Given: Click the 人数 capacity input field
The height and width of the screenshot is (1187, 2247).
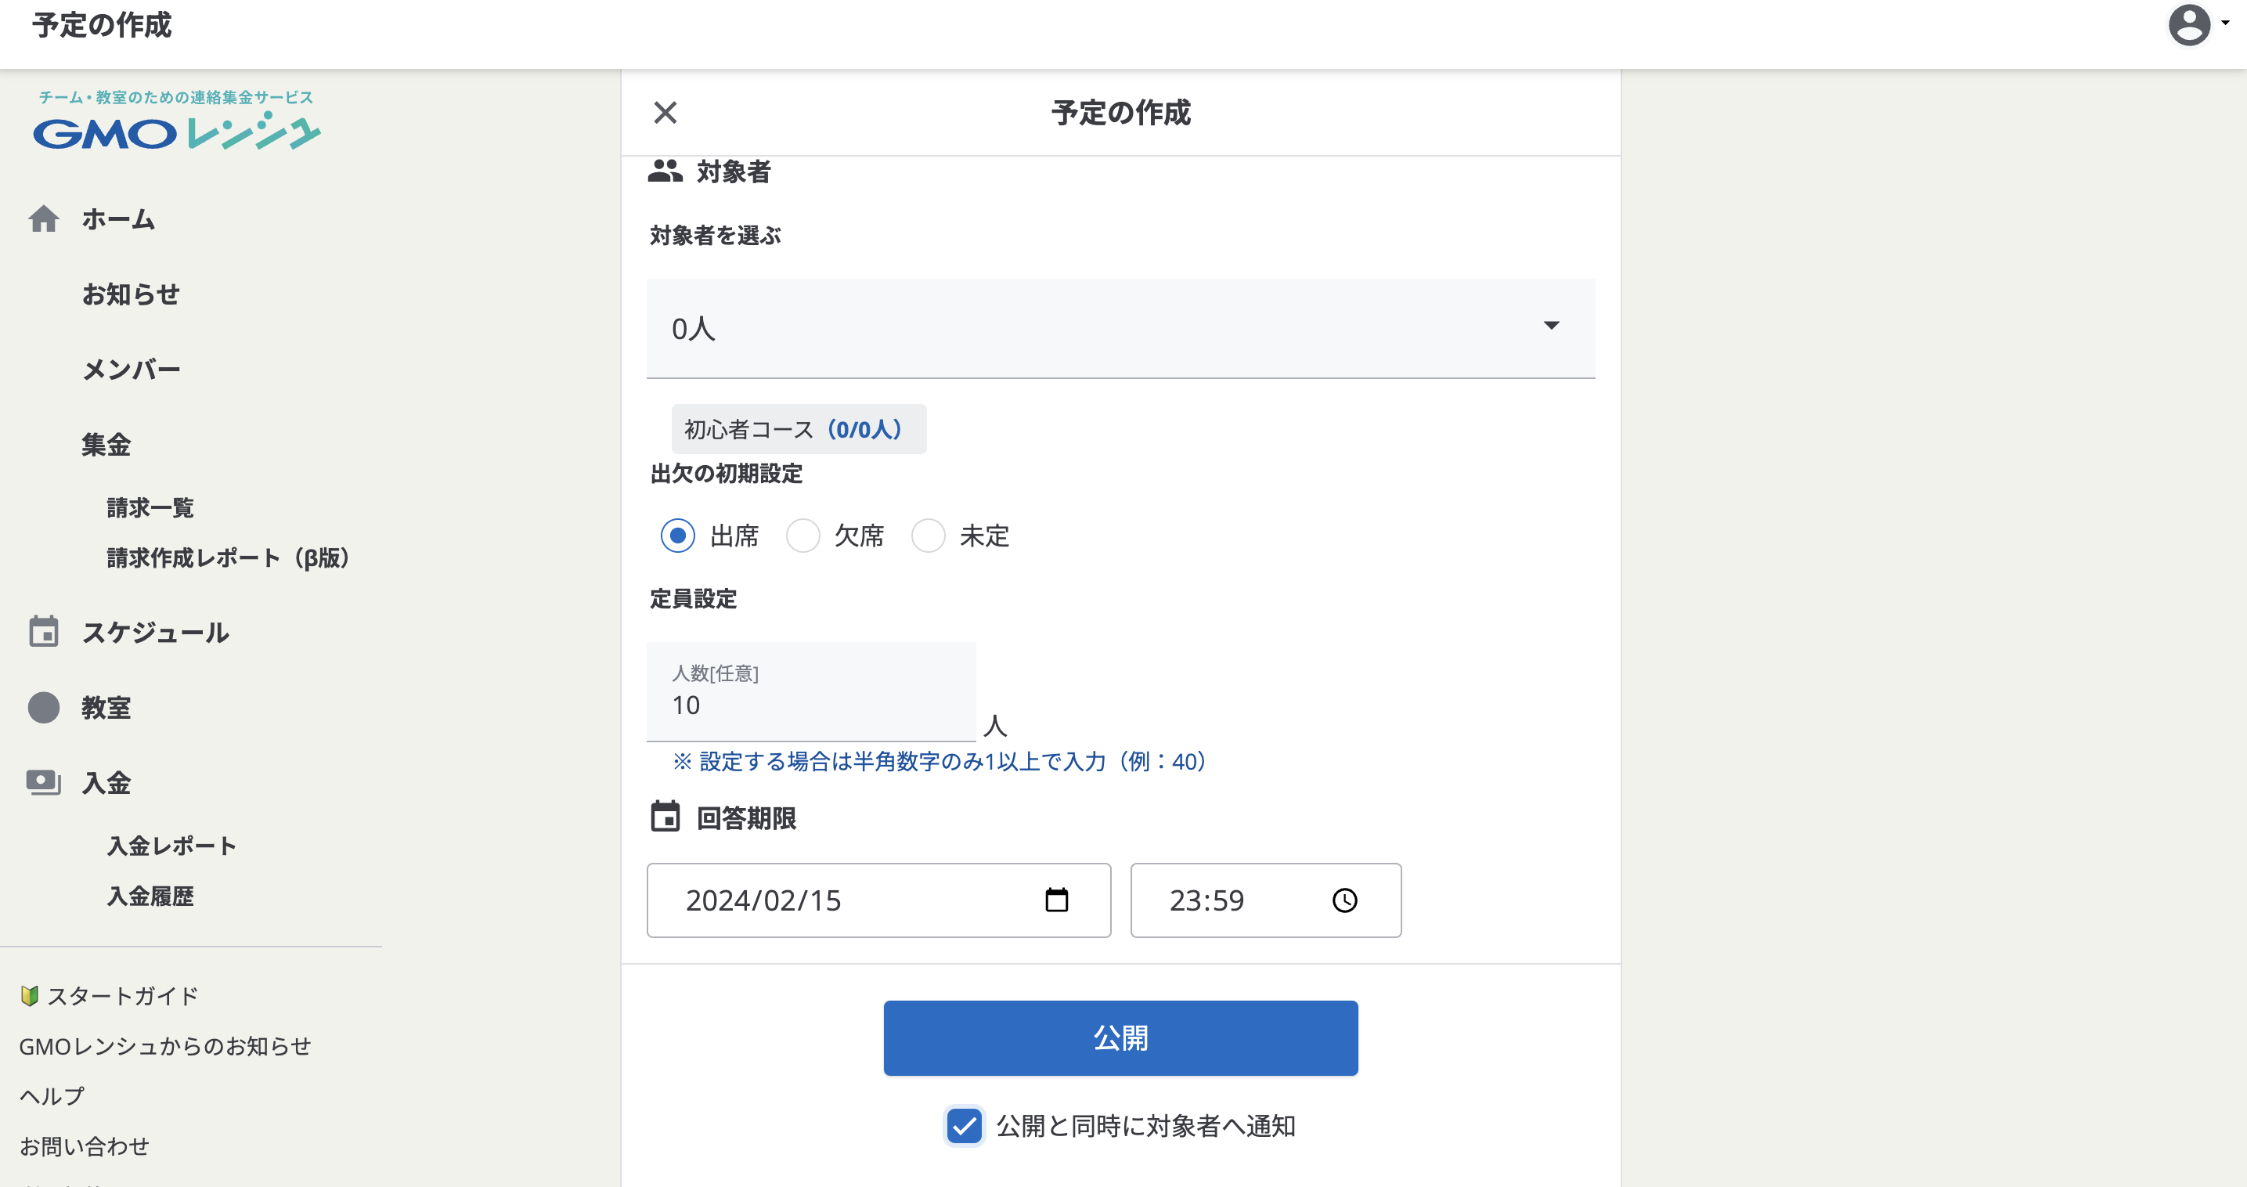Looking at the screenshot, I should click(x=810, y=703).
